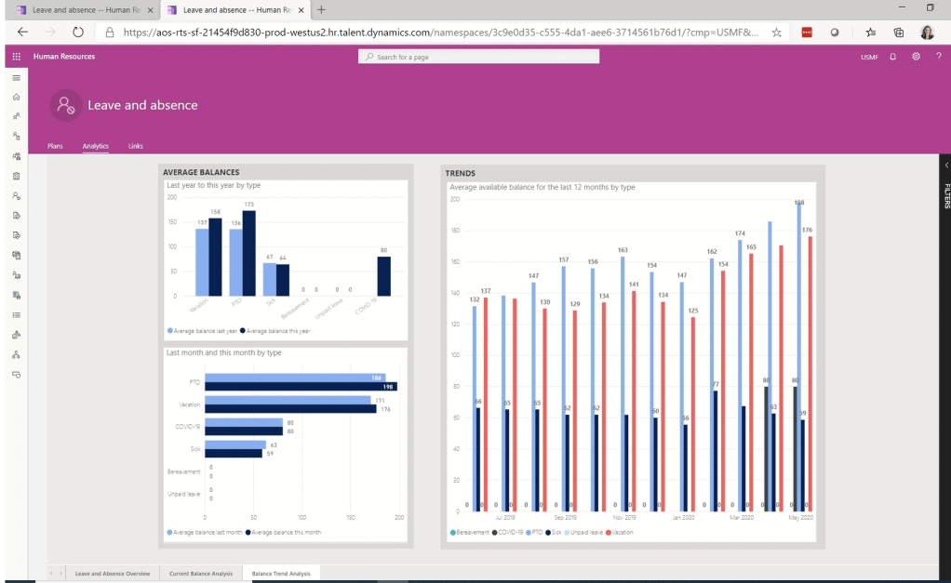Screen dimensions: 951x583
Task: Open the Links tab
Action: (x=136, y=146)
